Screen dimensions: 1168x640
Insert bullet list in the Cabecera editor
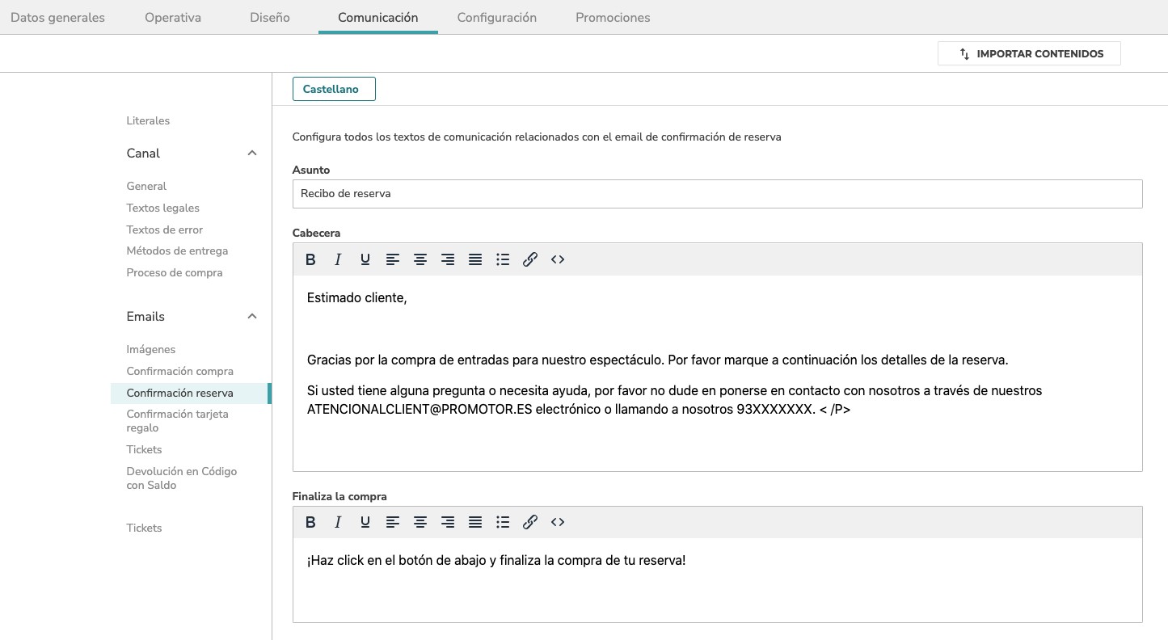(503, 259)
